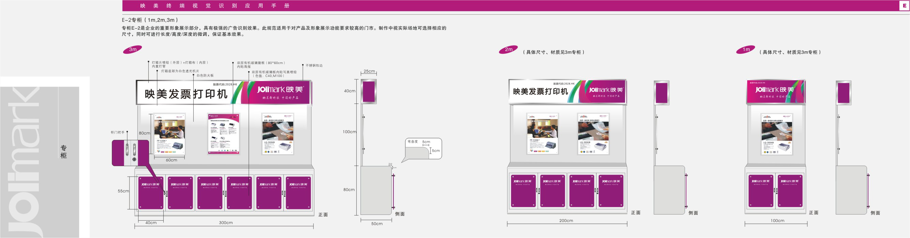This screenshot has width=910, height=238.
Task: Click the annotation 不锈钢包边
Action: (x=314, y=66)
